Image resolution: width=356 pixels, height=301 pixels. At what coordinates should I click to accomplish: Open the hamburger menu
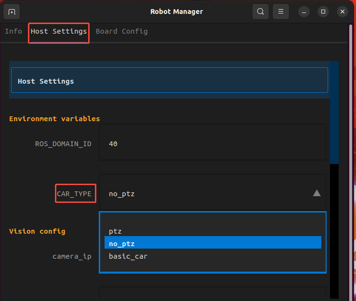(x=281, y=12)
